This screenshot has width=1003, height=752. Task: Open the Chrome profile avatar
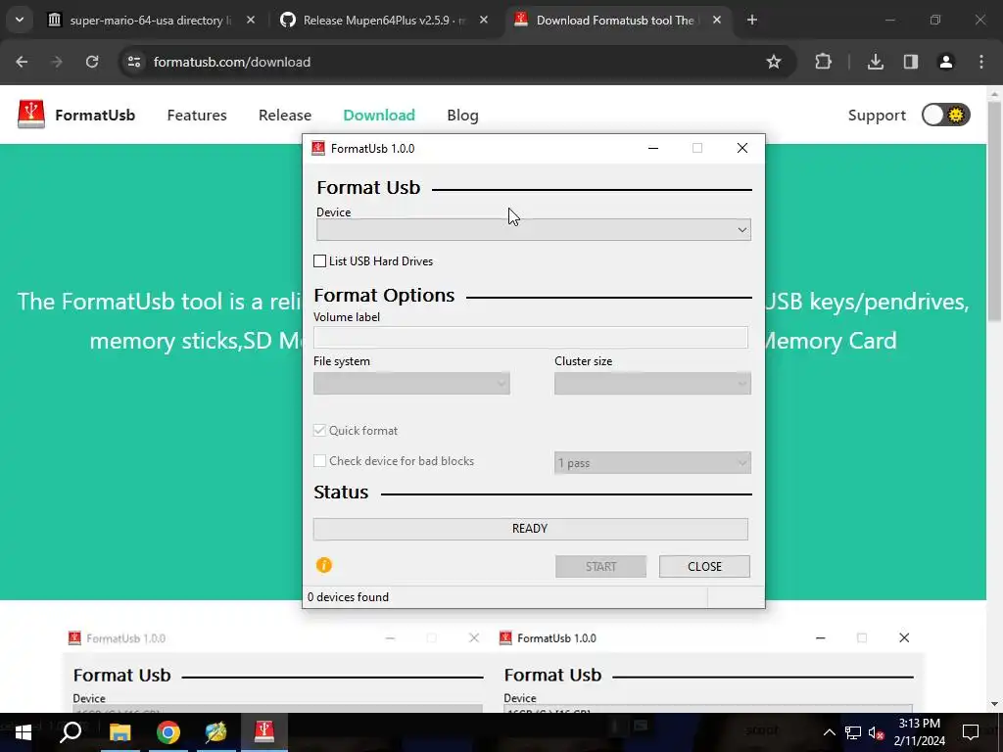coord(945,62)
